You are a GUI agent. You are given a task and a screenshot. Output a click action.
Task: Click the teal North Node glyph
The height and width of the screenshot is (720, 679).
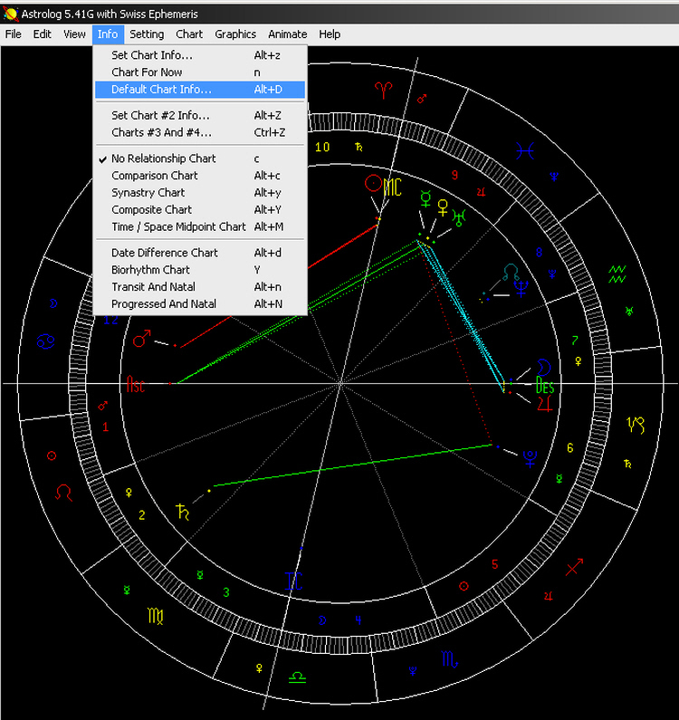point(511,272)
